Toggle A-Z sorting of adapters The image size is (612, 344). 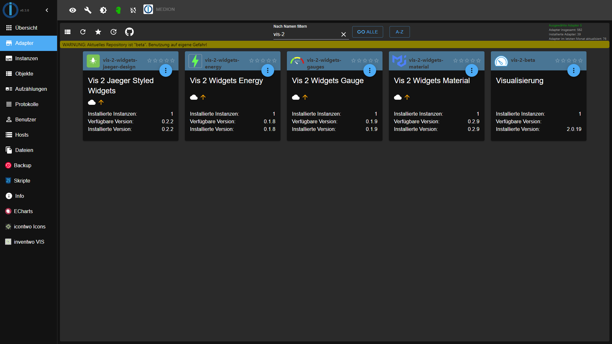pos(399,32)
